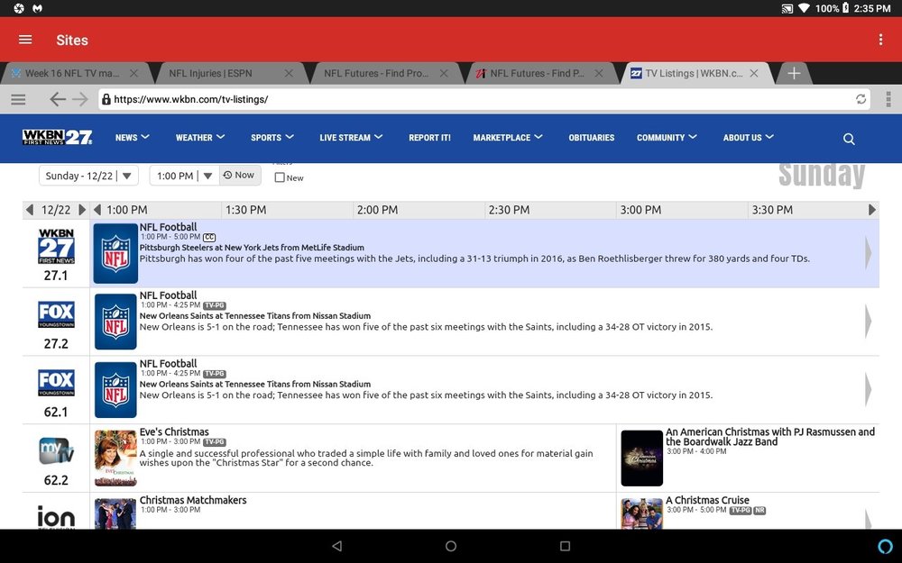This screenshot has width=902, height=563.
Task: Open the Obituaries menu item
Action: pos(592,137)
